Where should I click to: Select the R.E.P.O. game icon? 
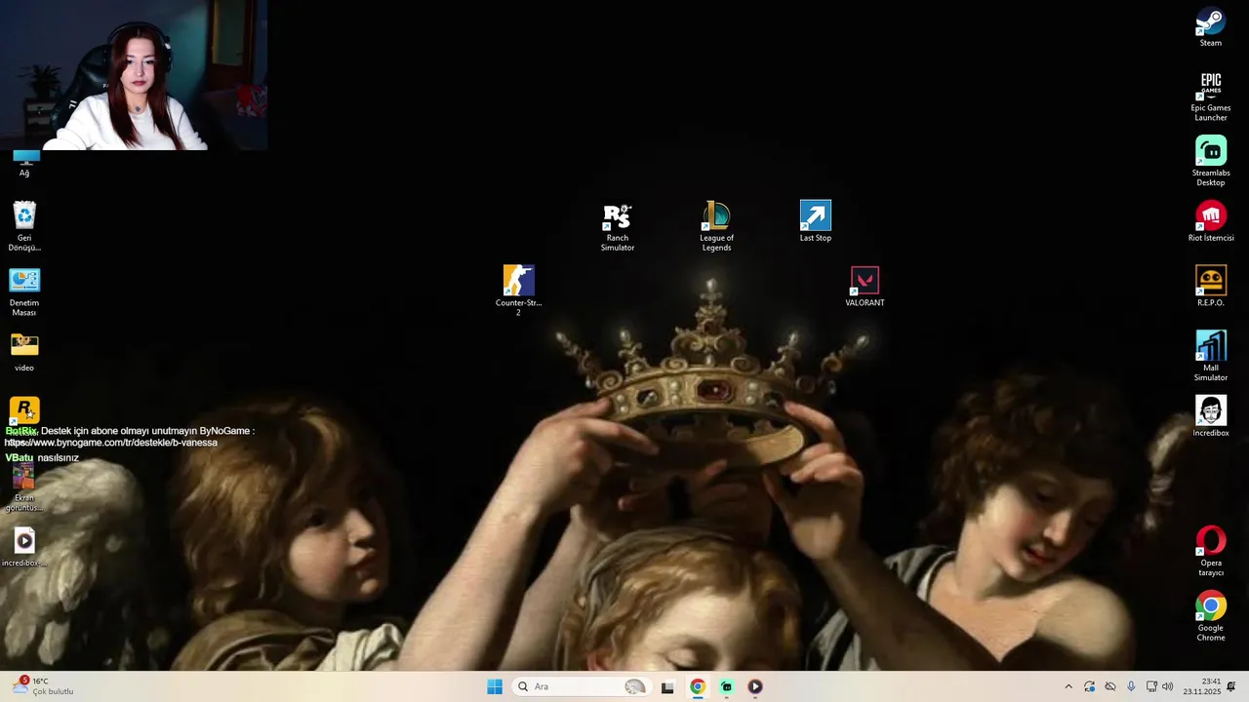coord(1210,286)
